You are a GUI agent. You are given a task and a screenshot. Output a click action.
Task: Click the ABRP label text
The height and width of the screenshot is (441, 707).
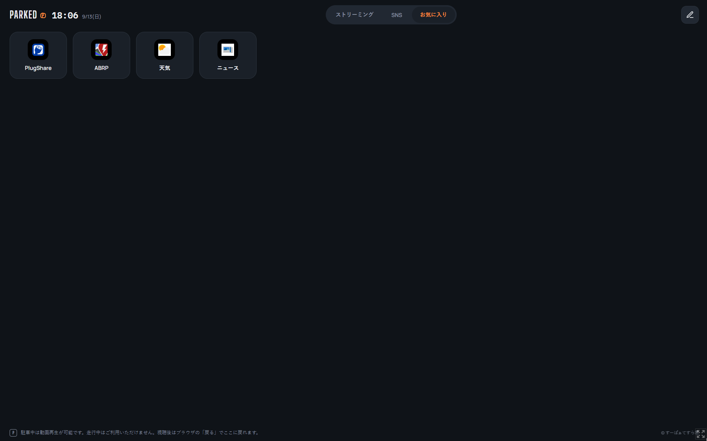pyautogui.click(x=101, y=68)
